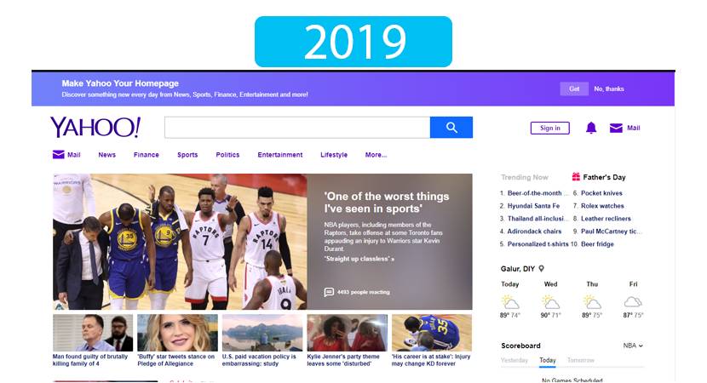Image resolution: width=707 pixels, height=383 pixels.
Task: Click trending item Leather recliners
Action: click(x=606, y=219)
